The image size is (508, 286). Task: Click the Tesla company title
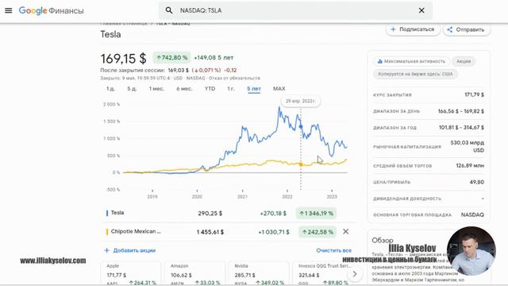point(110,34)
